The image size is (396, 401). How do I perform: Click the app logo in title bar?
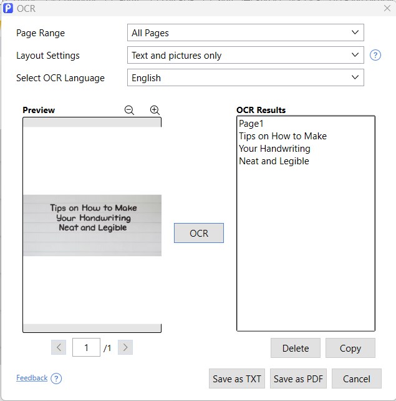(x=8, y=8)
